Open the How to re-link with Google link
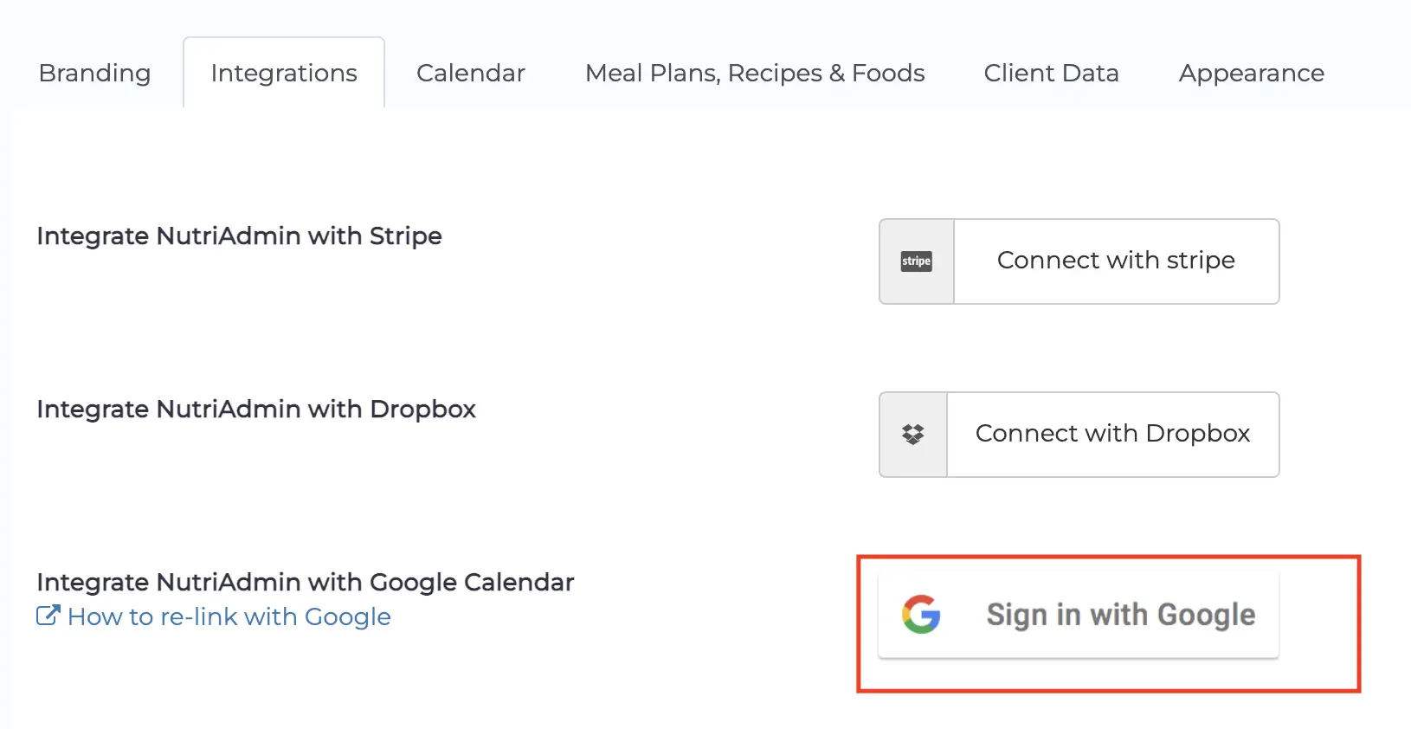1411x729 pixels. click(x=229, y=616)
